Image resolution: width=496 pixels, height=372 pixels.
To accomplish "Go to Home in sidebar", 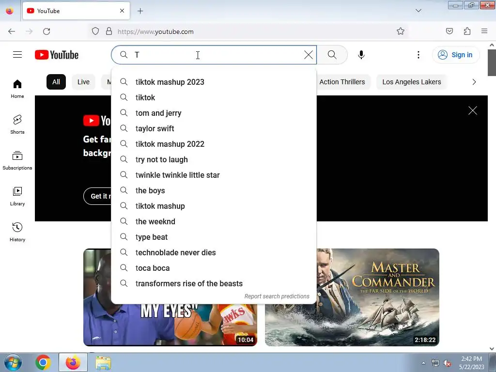I will (17, 89).
